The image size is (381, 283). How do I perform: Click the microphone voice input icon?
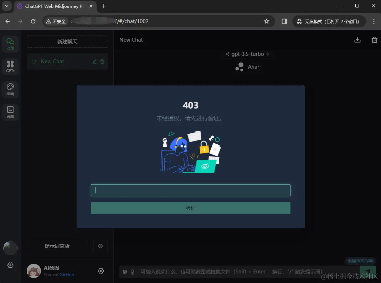pyautogui.click(x=133, y=272)
